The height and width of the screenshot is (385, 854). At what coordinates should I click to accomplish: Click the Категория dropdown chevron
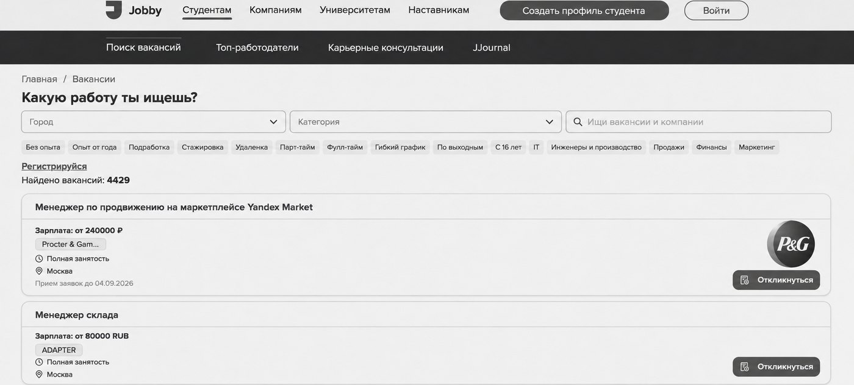pyautogui.click(x=549, y=122)
